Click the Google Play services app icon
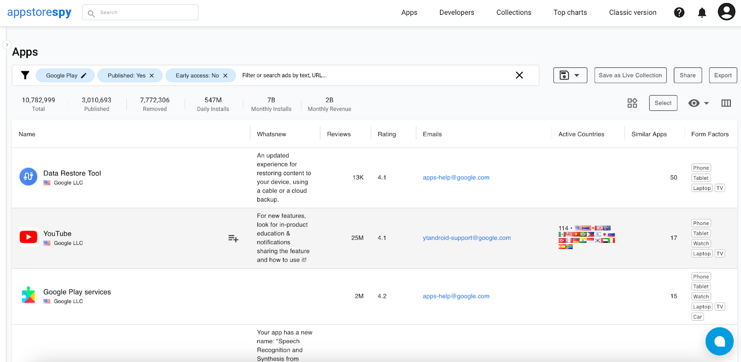Viewport: 741px width, 362px height. pyautogui.click(x=28, y=295)
